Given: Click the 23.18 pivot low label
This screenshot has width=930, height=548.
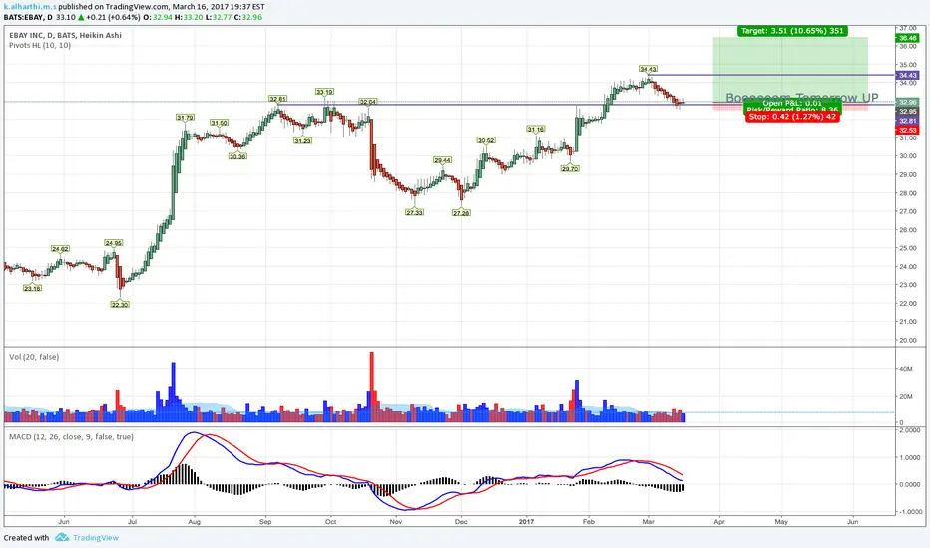Looking at the screenshot, I should point(33,289).
